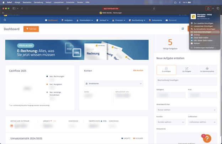Screen dimensions: 222x144
Task: Choose 'Zum Dock hinzufügen' in share menu
Action: (202, 32)
